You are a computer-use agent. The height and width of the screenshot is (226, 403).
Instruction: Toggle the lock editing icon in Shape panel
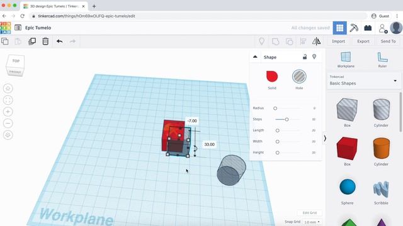[x=305, y=57]
